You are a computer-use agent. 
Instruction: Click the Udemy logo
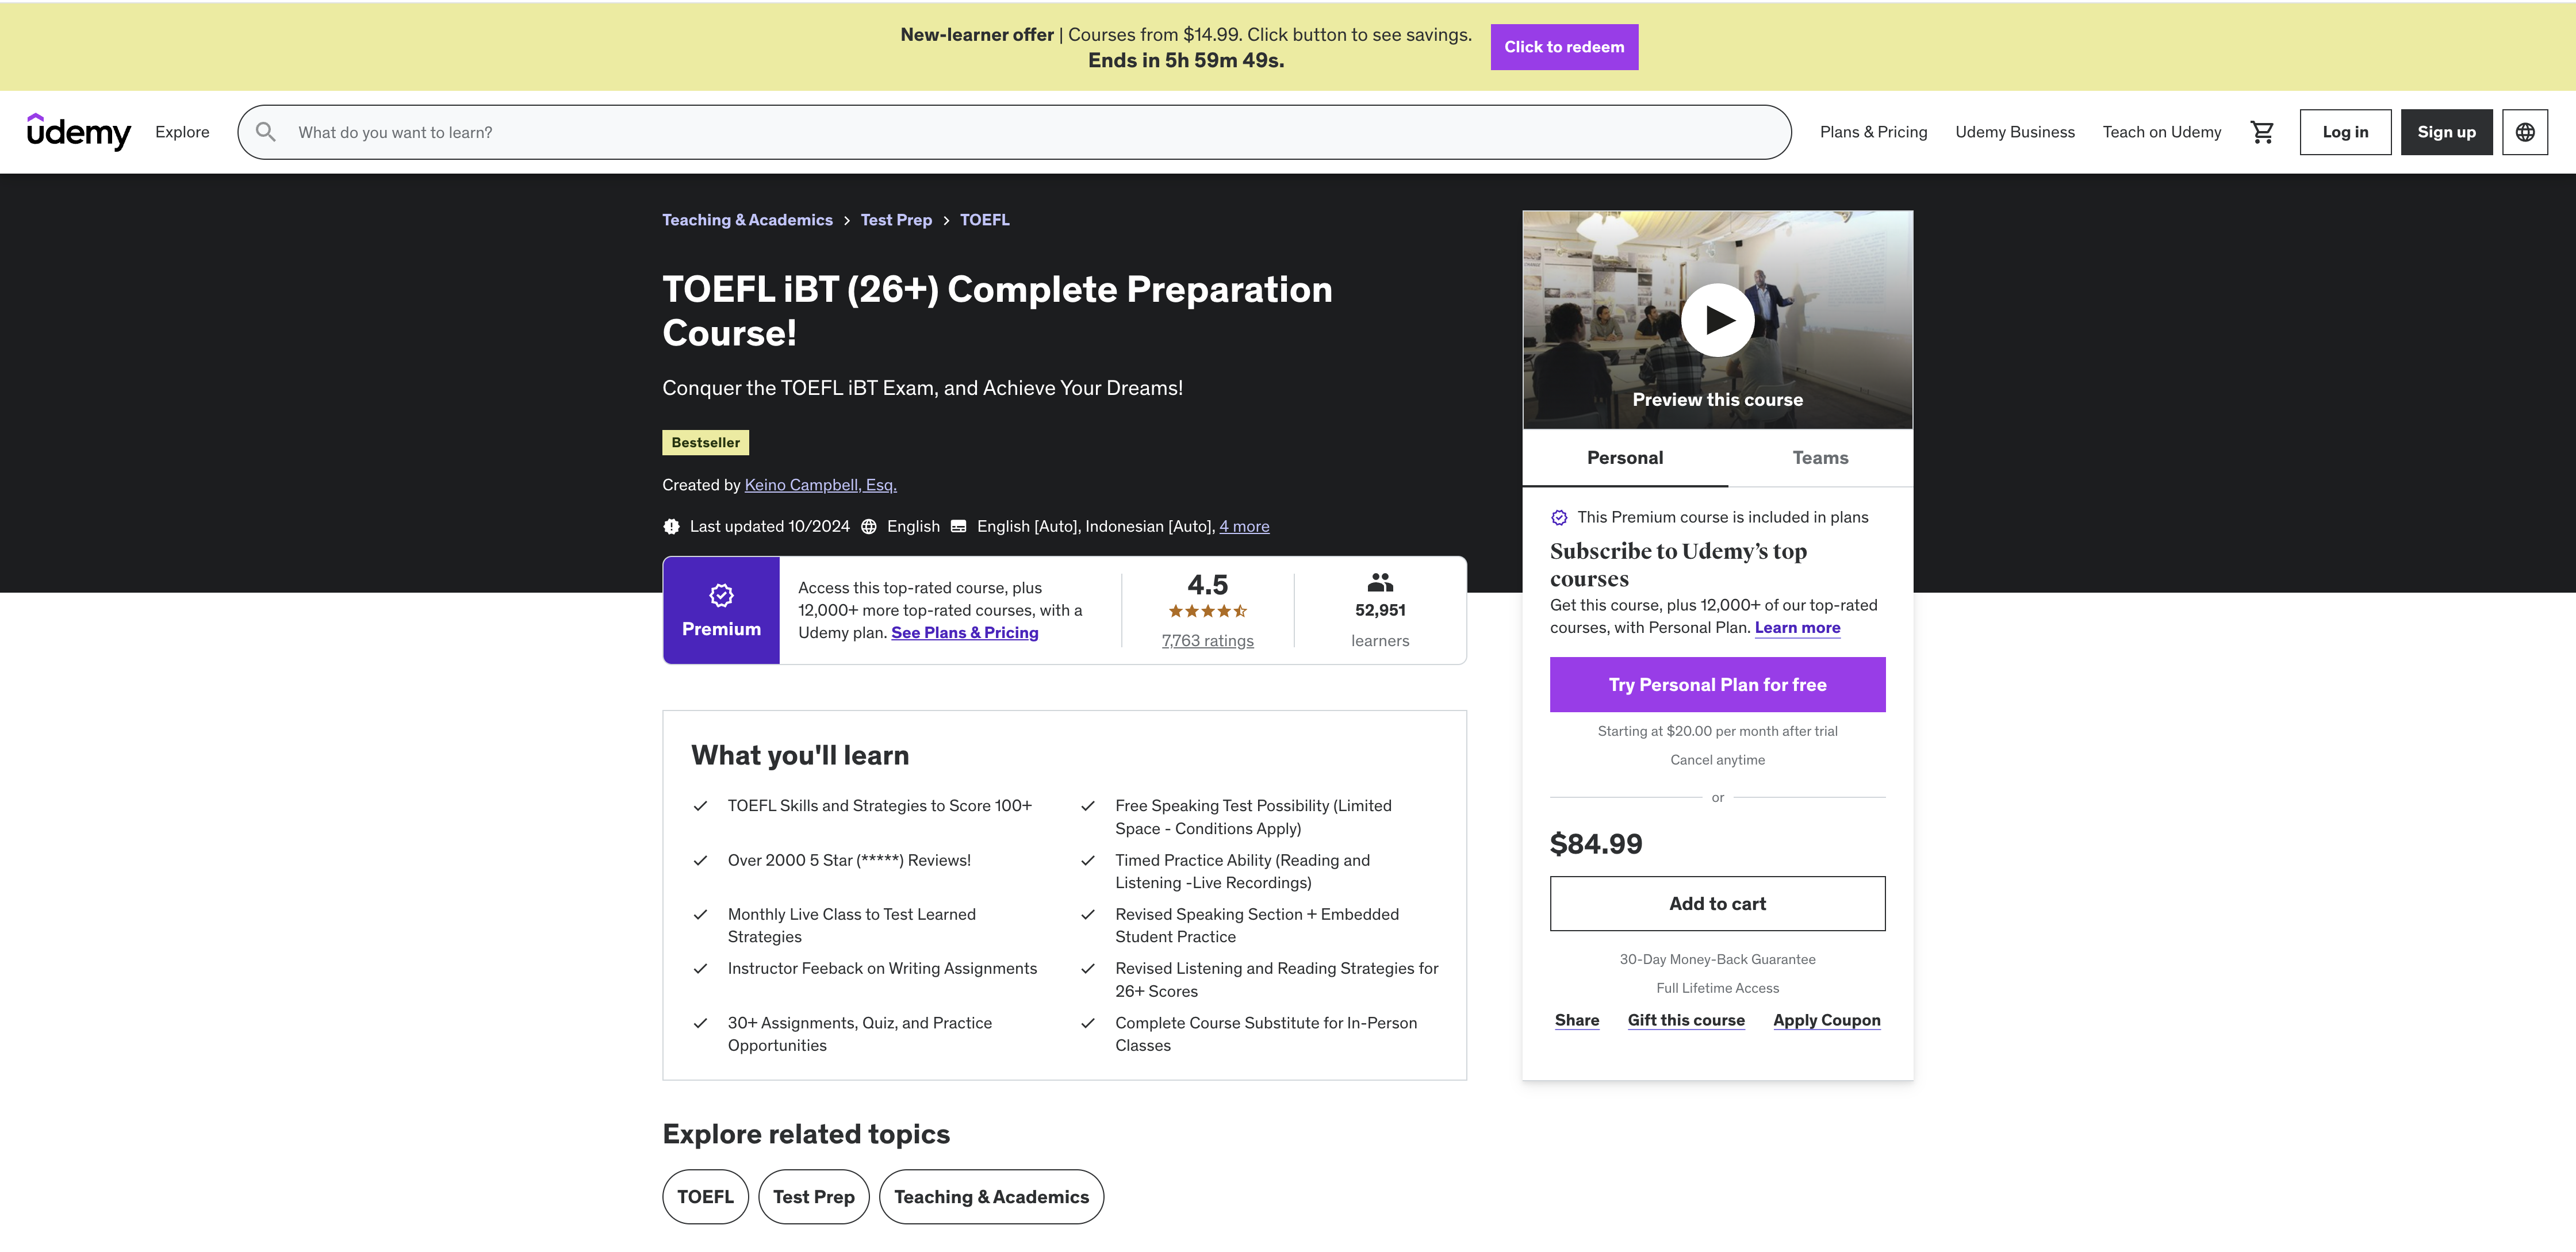pos(79,132)
